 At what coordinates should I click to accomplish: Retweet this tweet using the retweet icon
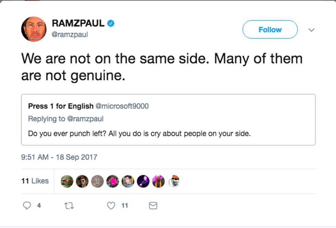[69, 206]
